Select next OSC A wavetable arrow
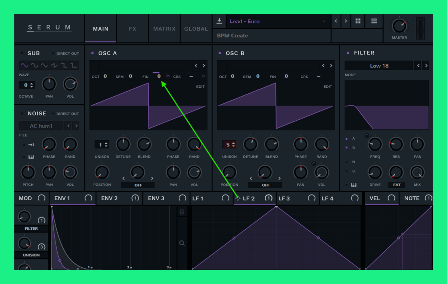 click(204, 66)
